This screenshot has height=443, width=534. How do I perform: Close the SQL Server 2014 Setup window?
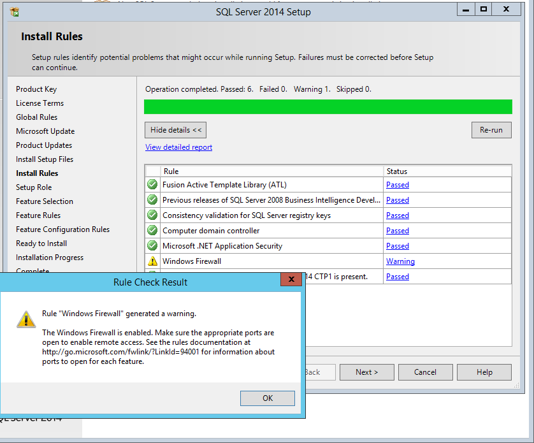click(x=507, y=10)
